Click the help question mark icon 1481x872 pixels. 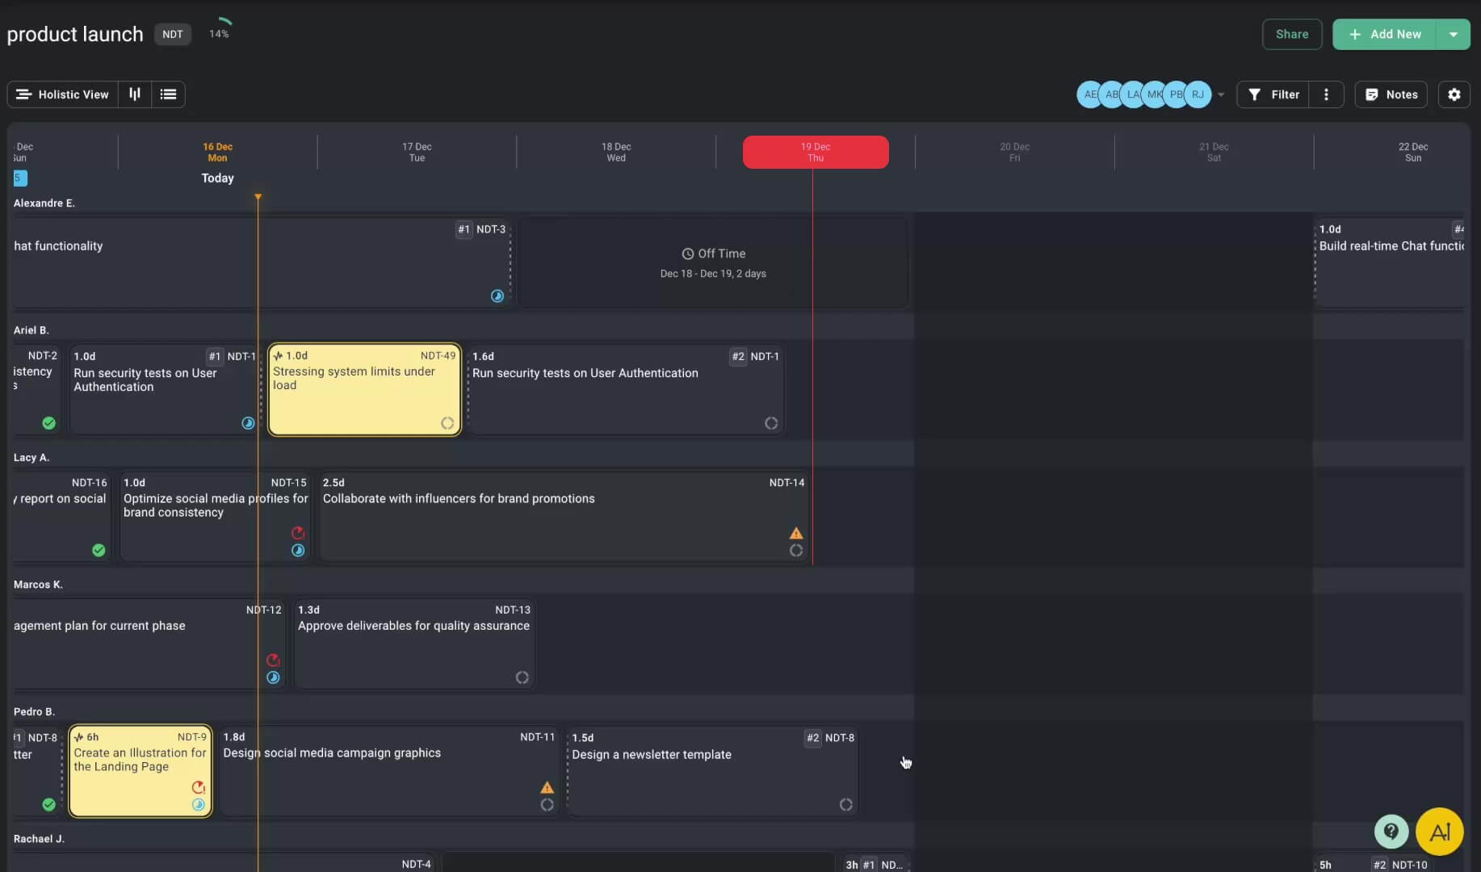click(x=1391, y=831)
